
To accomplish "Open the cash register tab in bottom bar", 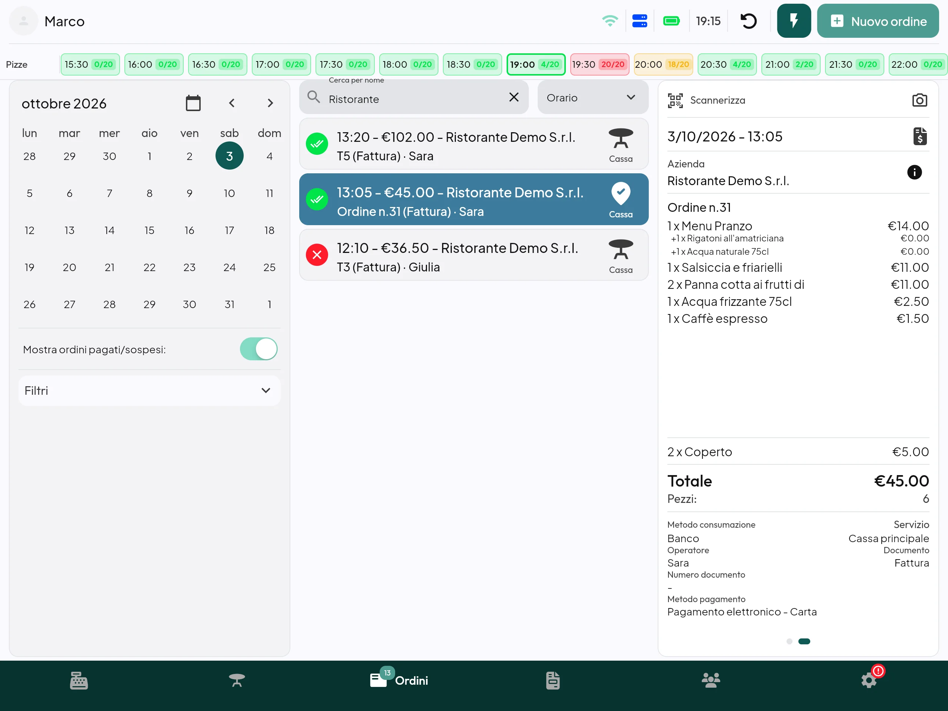I will point(79,680).
